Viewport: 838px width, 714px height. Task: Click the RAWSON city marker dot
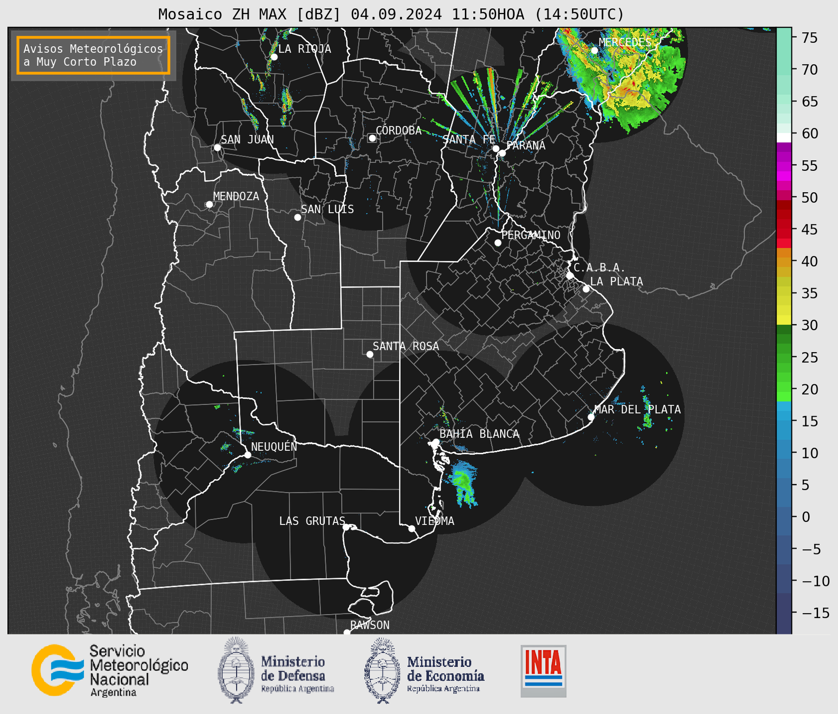(347, 633)
